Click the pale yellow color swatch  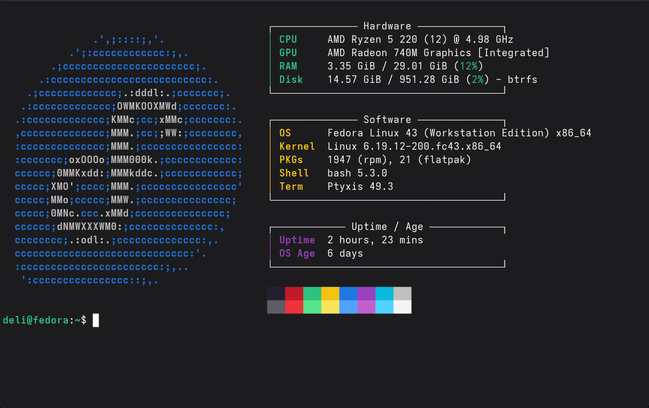pos(330,307)
